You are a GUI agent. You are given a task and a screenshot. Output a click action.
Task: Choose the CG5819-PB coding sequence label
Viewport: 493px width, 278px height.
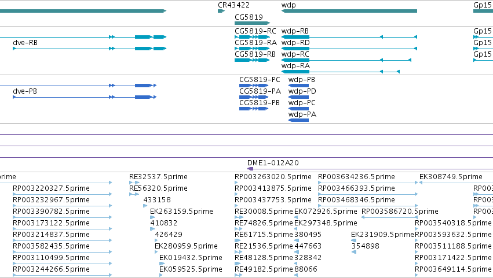click(260, 103)
